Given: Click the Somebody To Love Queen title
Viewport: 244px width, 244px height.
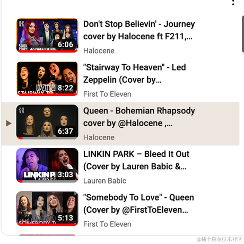Looking at the screenshot, I should 138,204.
